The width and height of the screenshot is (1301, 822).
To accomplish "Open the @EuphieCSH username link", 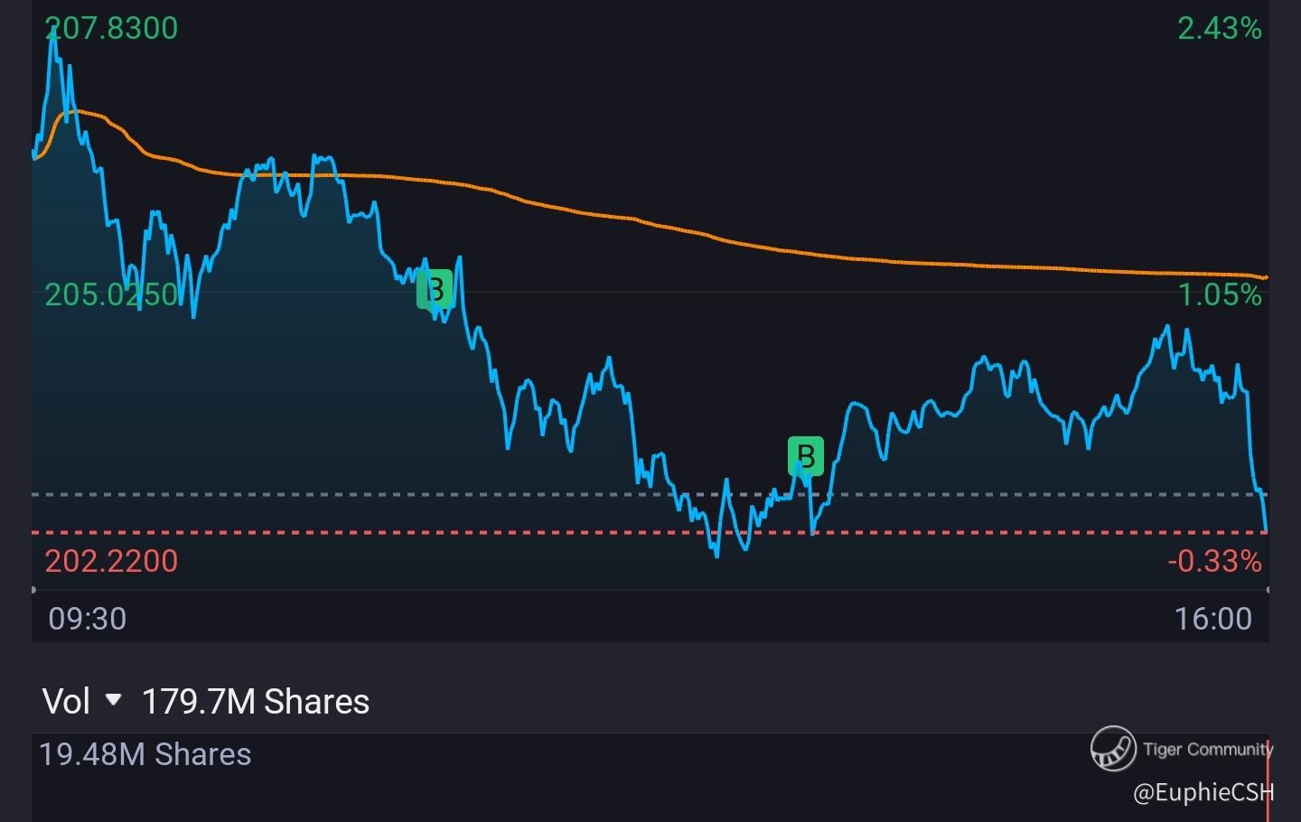I will click(1203, 792).
